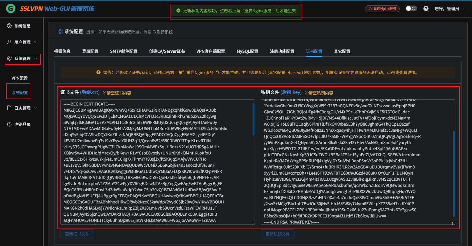Switch to the 注册功能配置 tab
The width and height of the screenshot is (472, 246).
pos(282,51)
